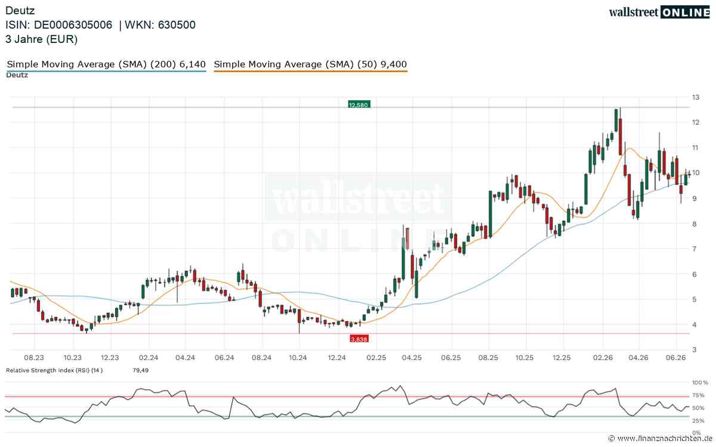Click the 02.26 date axis label
716x447 pixels.
[601, 358]
